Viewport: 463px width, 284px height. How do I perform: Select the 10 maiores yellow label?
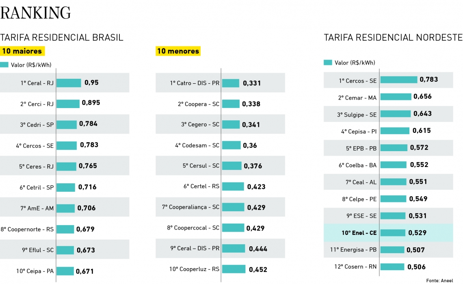coord(22,51)
